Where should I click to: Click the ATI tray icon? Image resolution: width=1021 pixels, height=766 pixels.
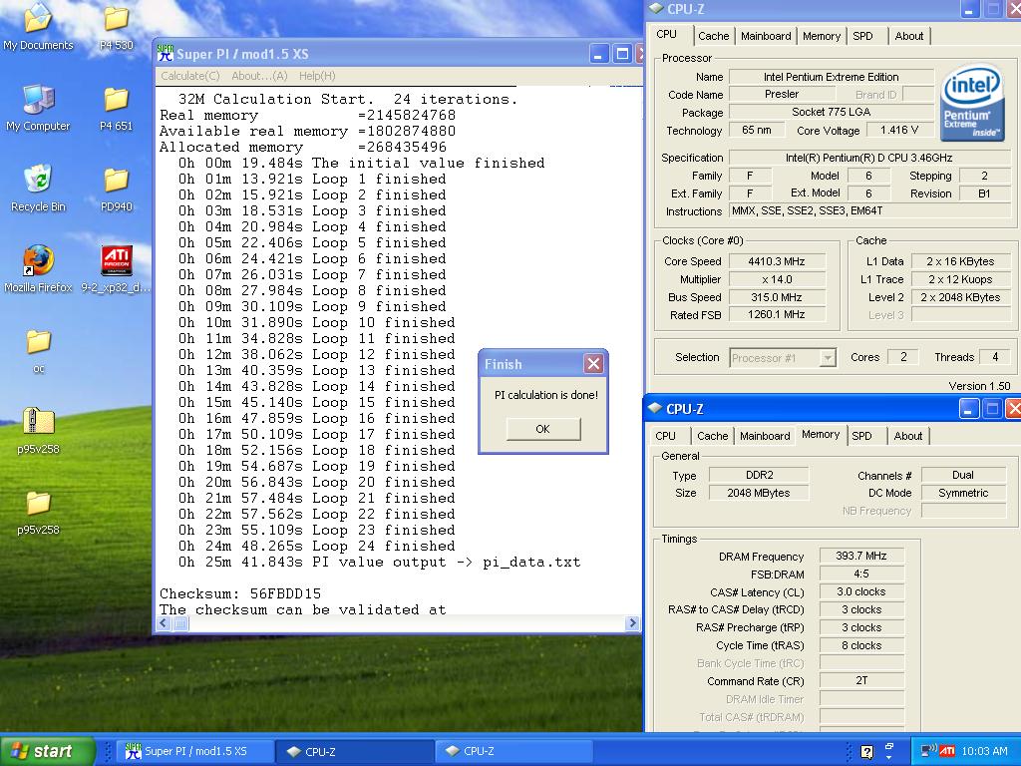click(947, 751)
